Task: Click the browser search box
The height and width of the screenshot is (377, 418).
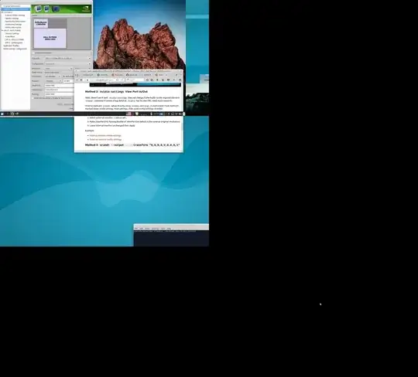Action: point(135,80)
